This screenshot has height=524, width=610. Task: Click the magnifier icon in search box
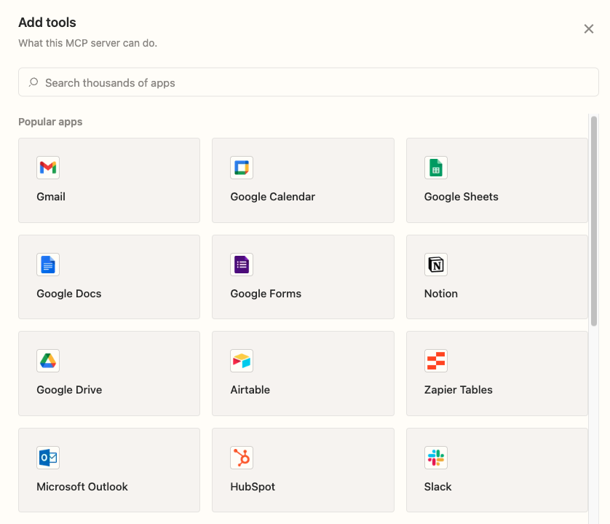click(x=33, y=82)
